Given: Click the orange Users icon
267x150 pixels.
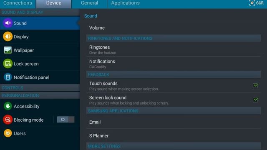Looking at the screenshot, I should [x=8, y=133].
